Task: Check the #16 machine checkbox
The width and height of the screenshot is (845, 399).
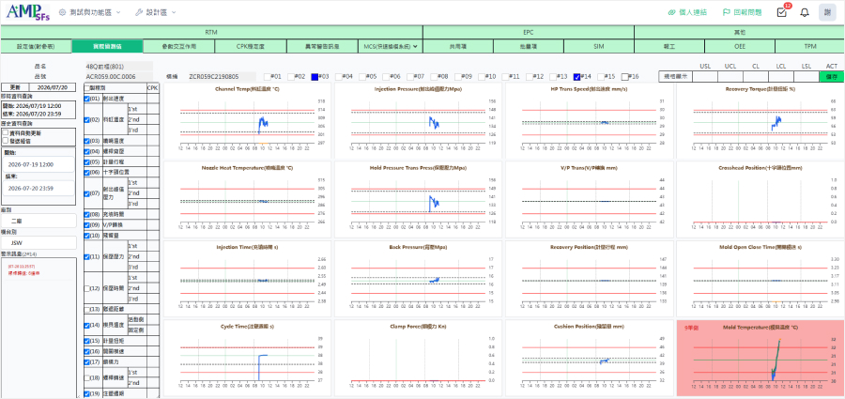Action: coord(625,77)
